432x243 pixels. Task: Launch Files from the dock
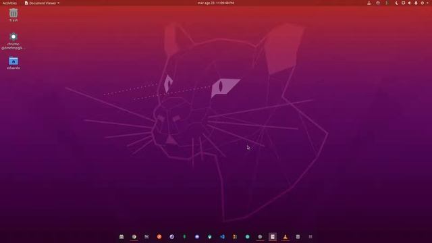click(x=122, y=237)
